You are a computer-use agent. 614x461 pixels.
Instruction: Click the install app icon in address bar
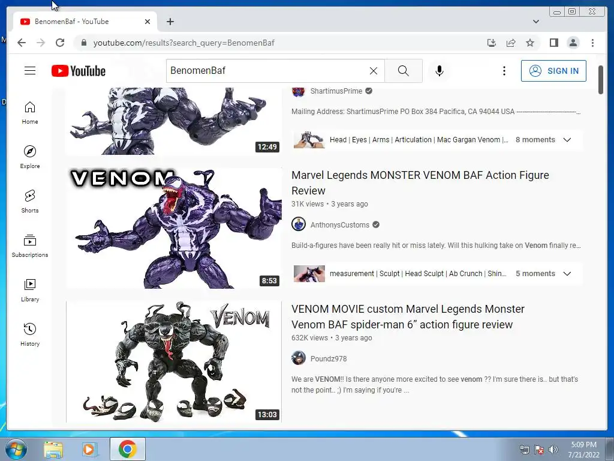[492, 43]
